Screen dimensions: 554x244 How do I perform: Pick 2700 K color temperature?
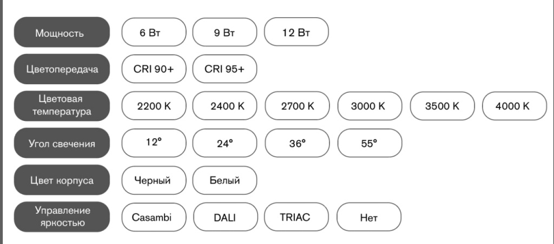tap(297, 106)
